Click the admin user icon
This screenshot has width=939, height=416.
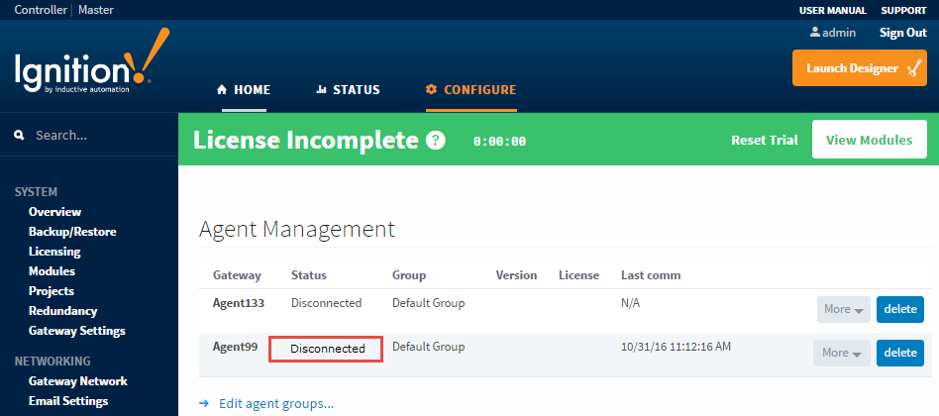point(815,33)
